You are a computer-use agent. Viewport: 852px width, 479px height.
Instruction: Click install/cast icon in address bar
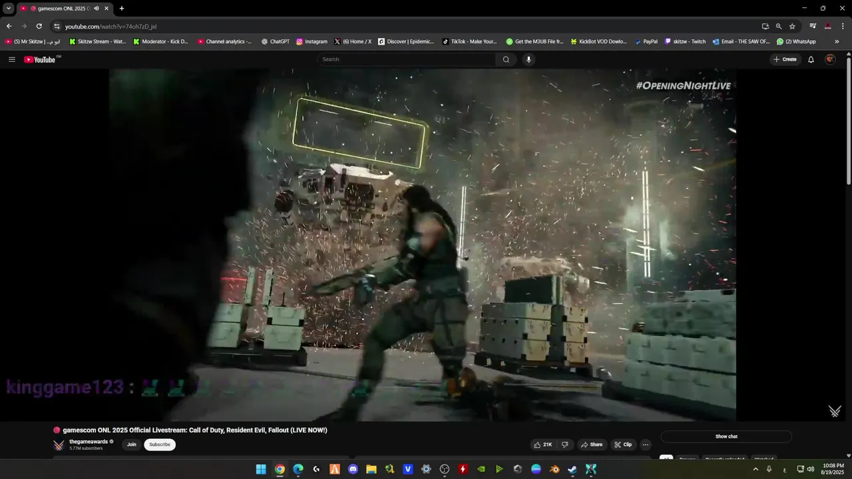(765, 26)
